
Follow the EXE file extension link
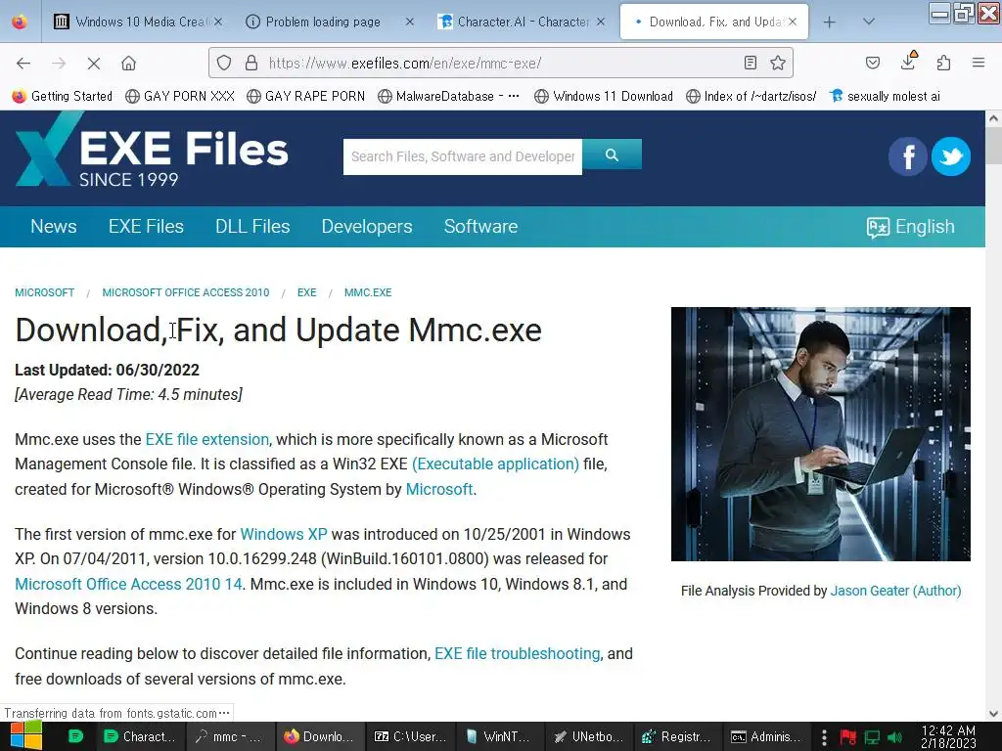pyautogui.click(x=207, y=439)
